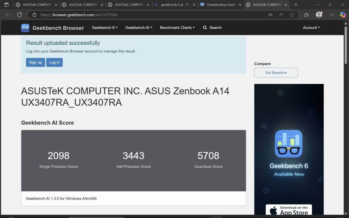Viewport: 349px width, 218px height.
Task: Click the Set Baseline button
Action: pos(276,73)
